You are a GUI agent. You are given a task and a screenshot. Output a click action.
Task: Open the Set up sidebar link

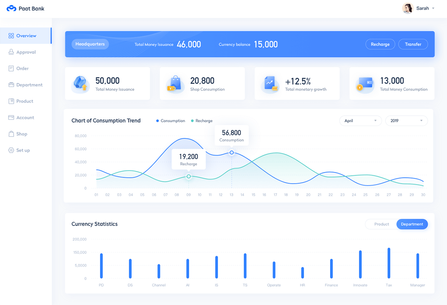tap(26, 150)
